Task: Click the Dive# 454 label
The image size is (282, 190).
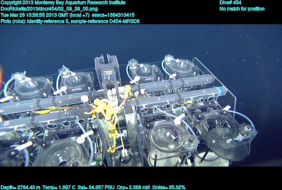Action: (x=230, y=3)
